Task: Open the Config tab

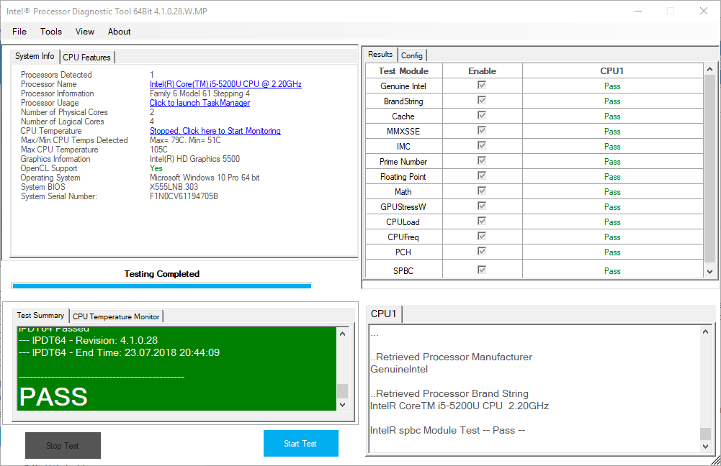Action: click(x=412, y=55)
